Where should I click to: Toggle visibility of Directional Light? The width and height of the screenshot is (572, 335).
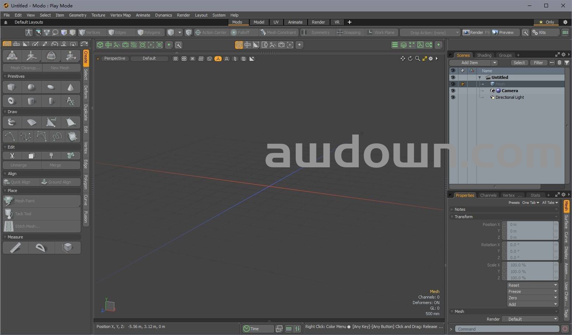tap(453, 97)
